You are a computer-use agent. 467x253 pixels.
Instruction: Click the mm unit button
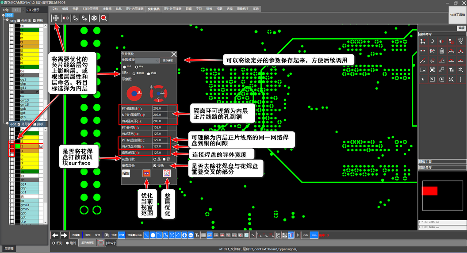point(314,235)
